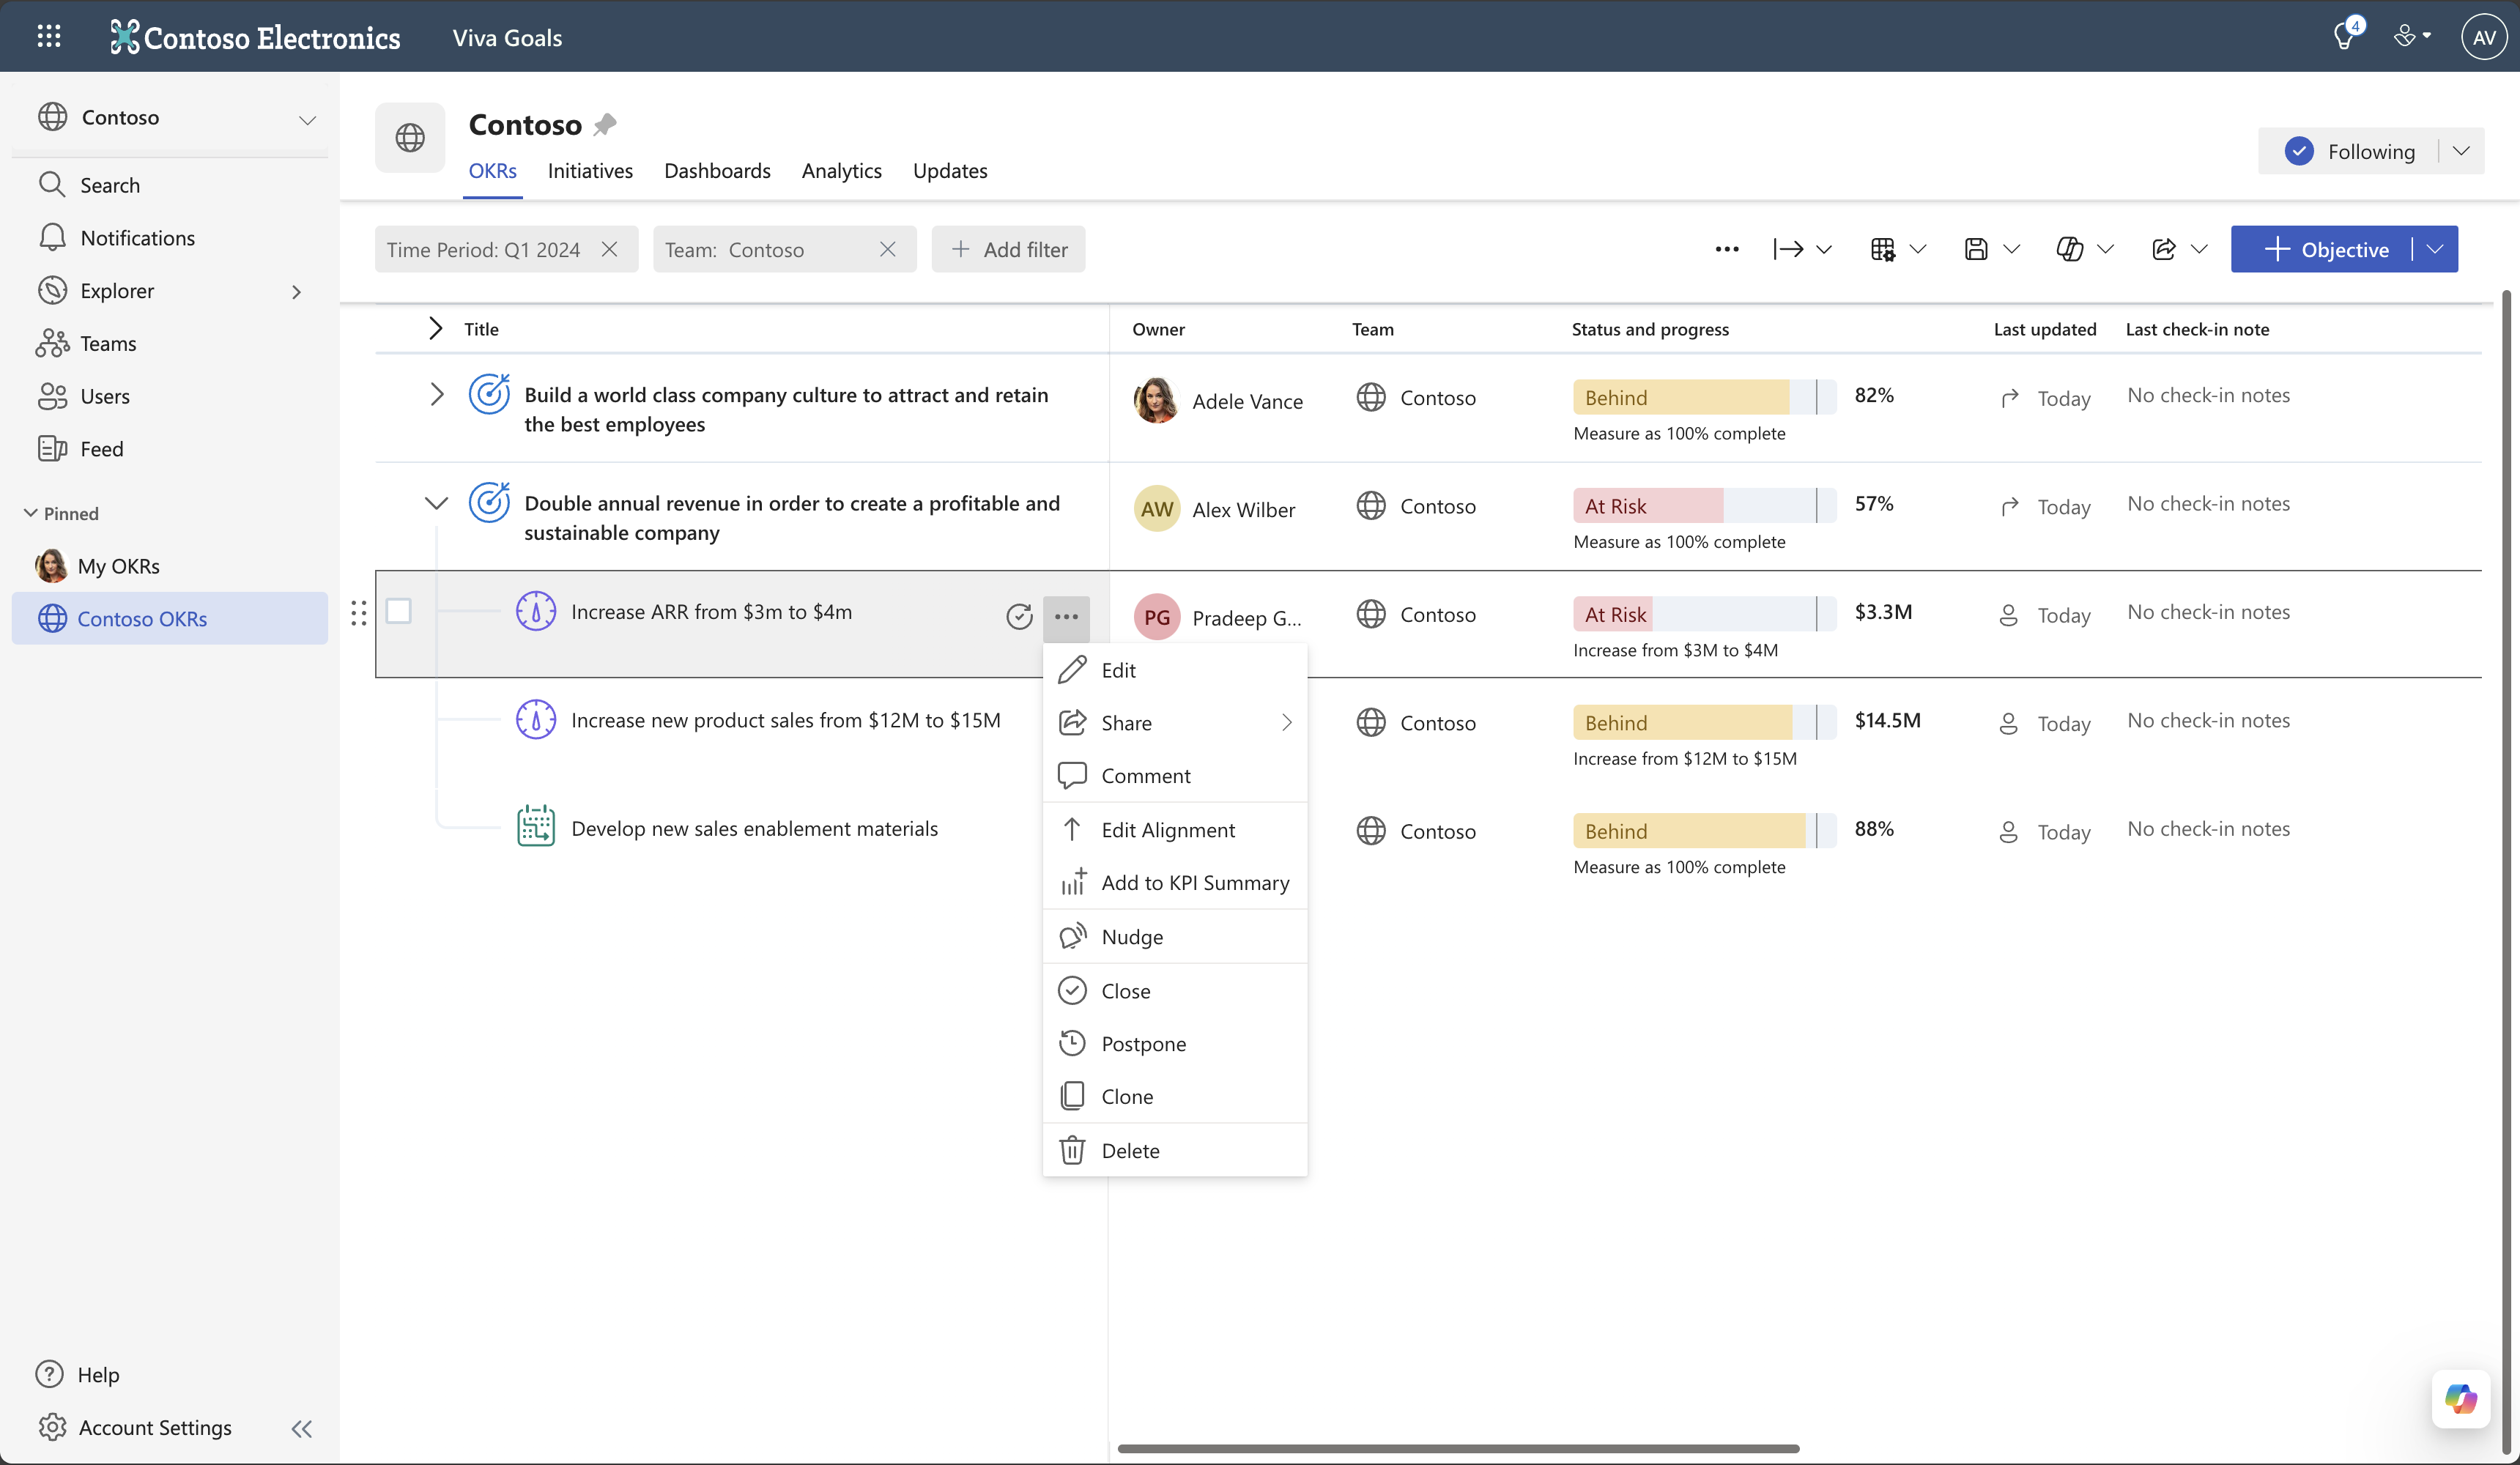Click the Contoso globe tile beside title
This screenshot has height=1465, width=2520.
click(410, 137)
